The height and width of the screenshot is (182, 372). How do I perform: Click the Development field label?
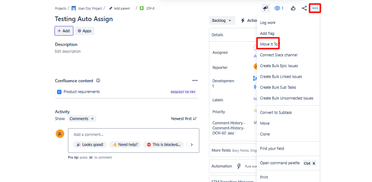tap(223, 83)
